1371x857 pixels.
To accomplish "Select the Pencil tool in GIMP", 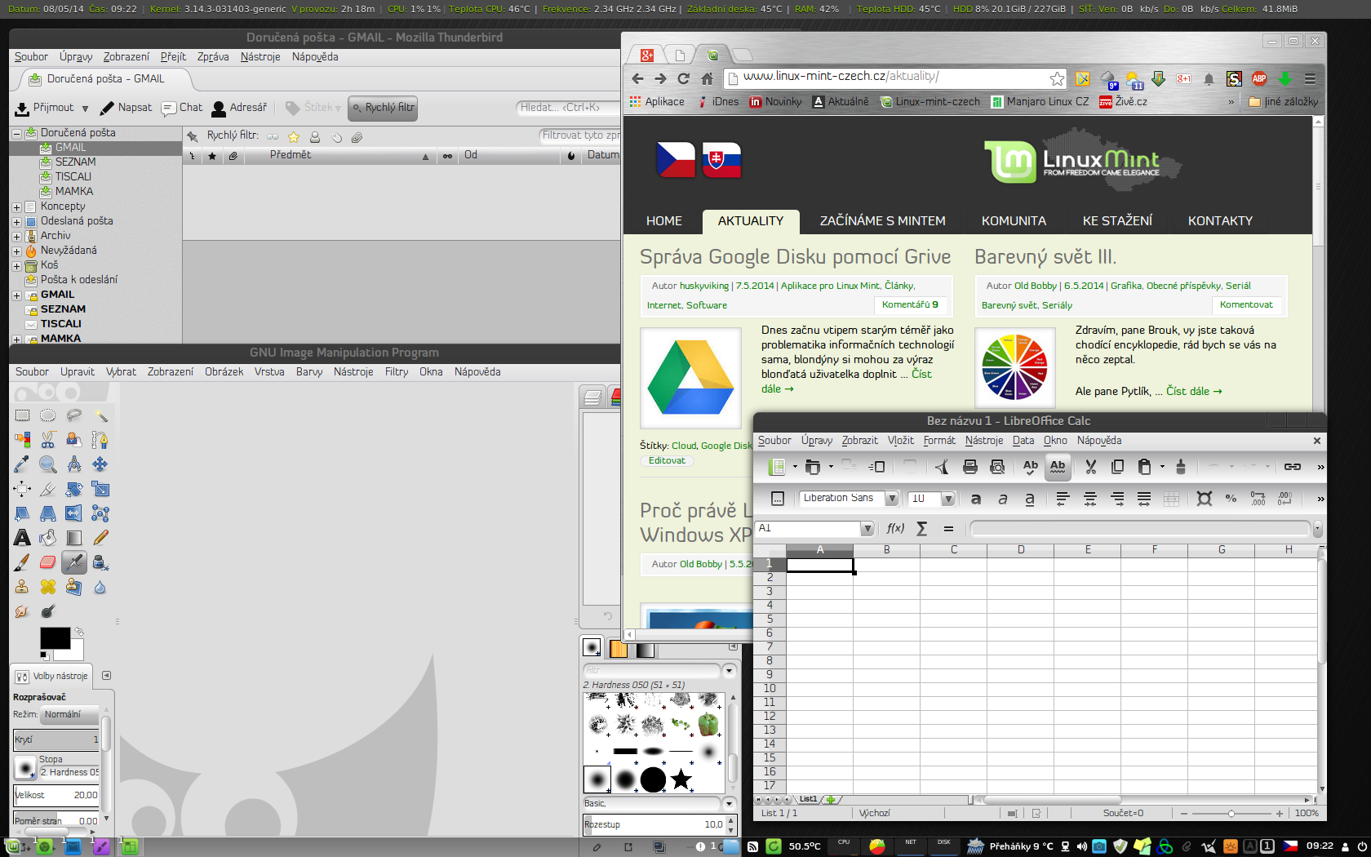I will [x=100, y=538].
